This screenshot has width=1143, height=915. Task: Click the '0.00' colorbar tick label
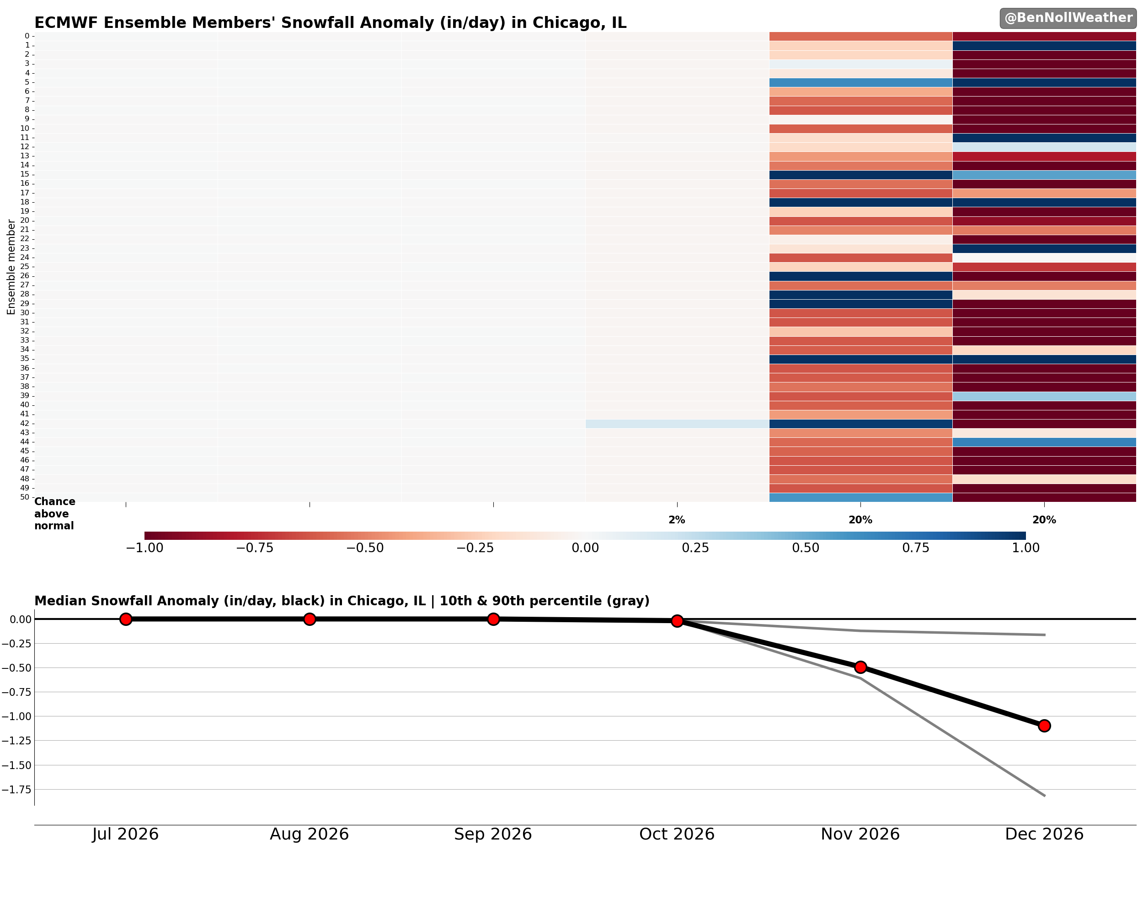585,548
